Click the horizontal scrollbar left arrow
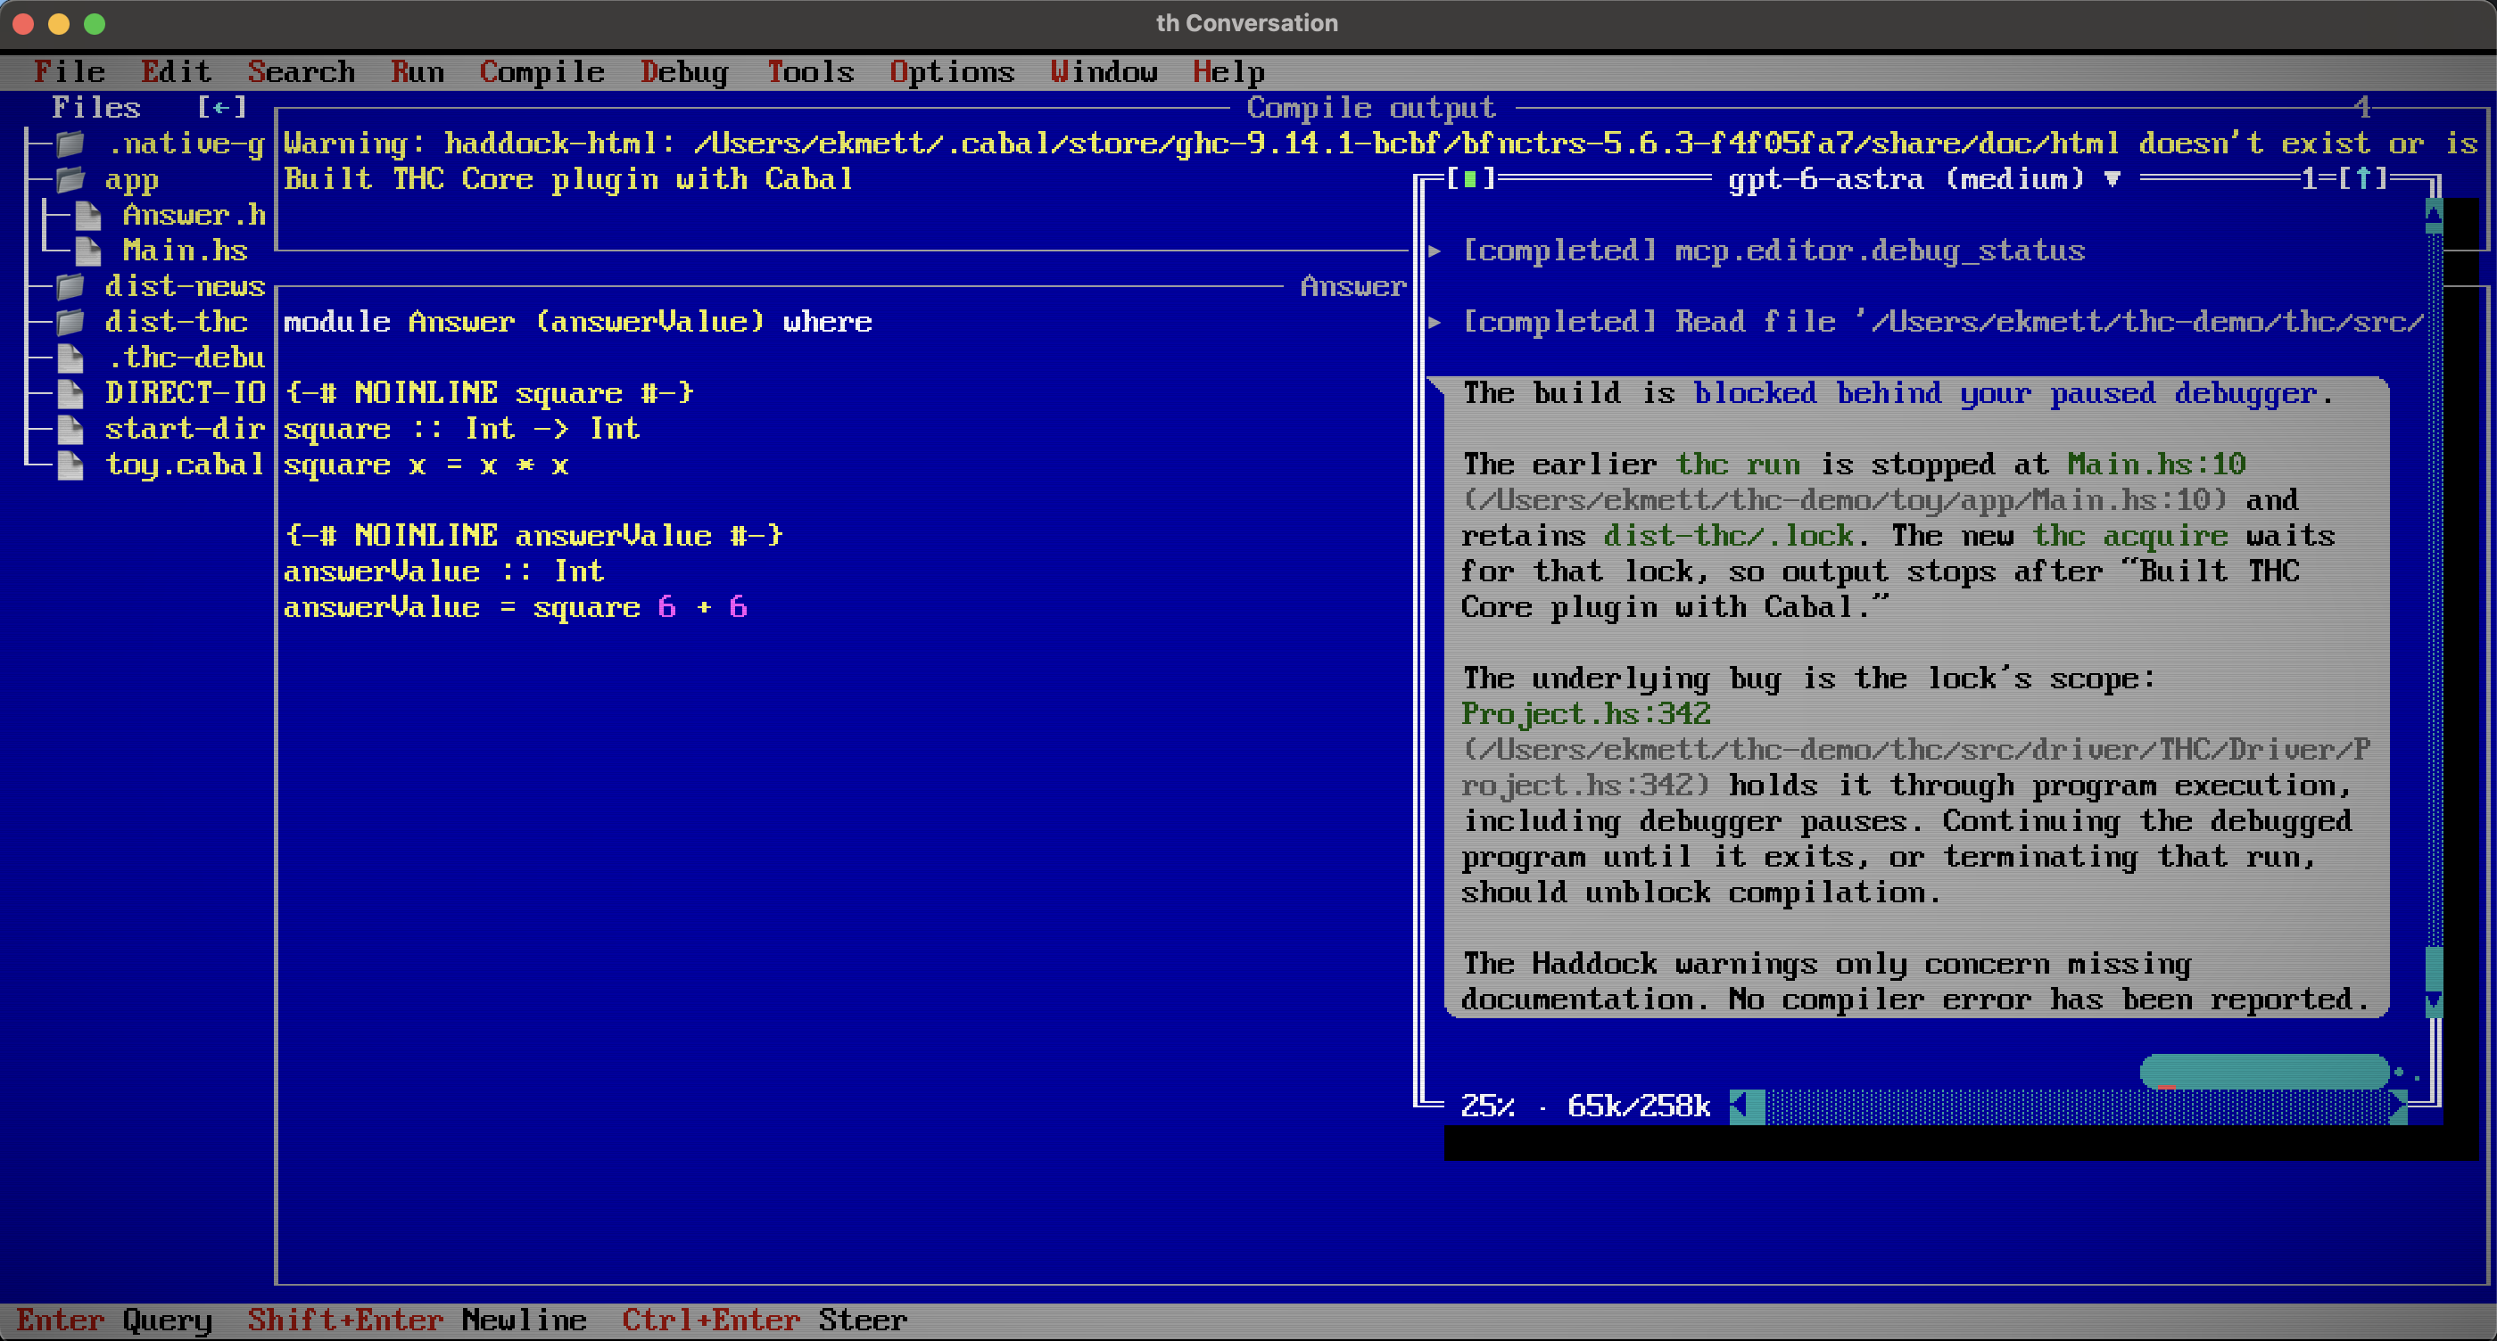 point(1740,1106)
